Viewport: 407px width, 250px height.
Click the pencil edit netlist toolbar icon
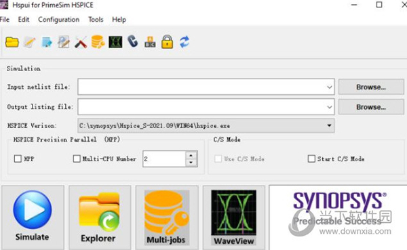coord(29,42)
